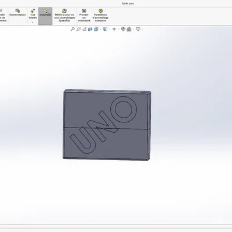Select the Zoom to Area tool
The image size is (232, 232).
click(78, 29)
